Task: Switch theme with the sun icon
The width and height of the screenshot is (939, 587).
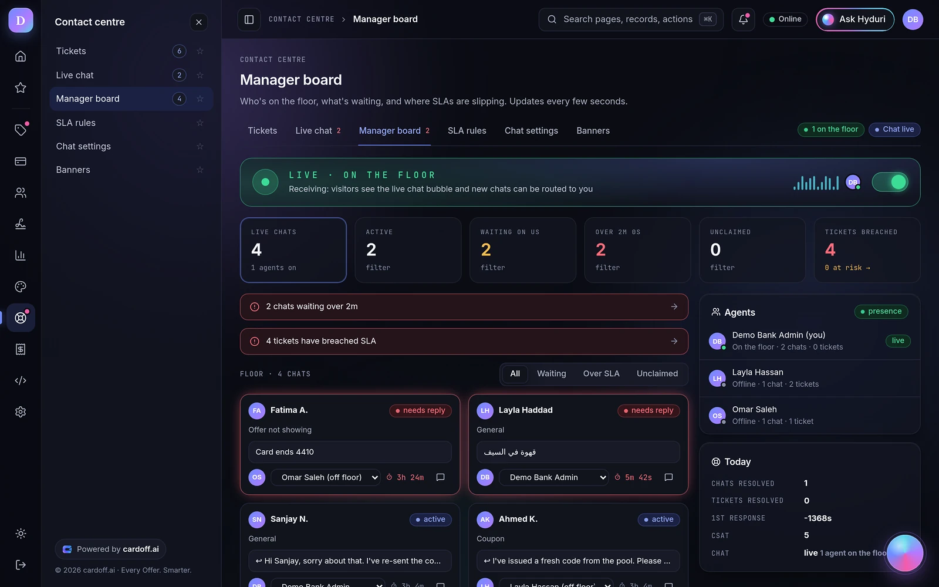Action: point(21,534)
